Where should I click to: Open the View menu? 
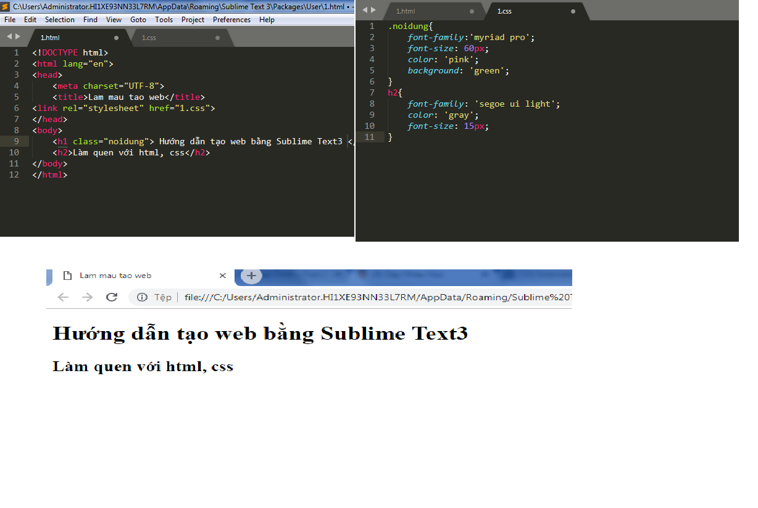(x=114, y=20)
